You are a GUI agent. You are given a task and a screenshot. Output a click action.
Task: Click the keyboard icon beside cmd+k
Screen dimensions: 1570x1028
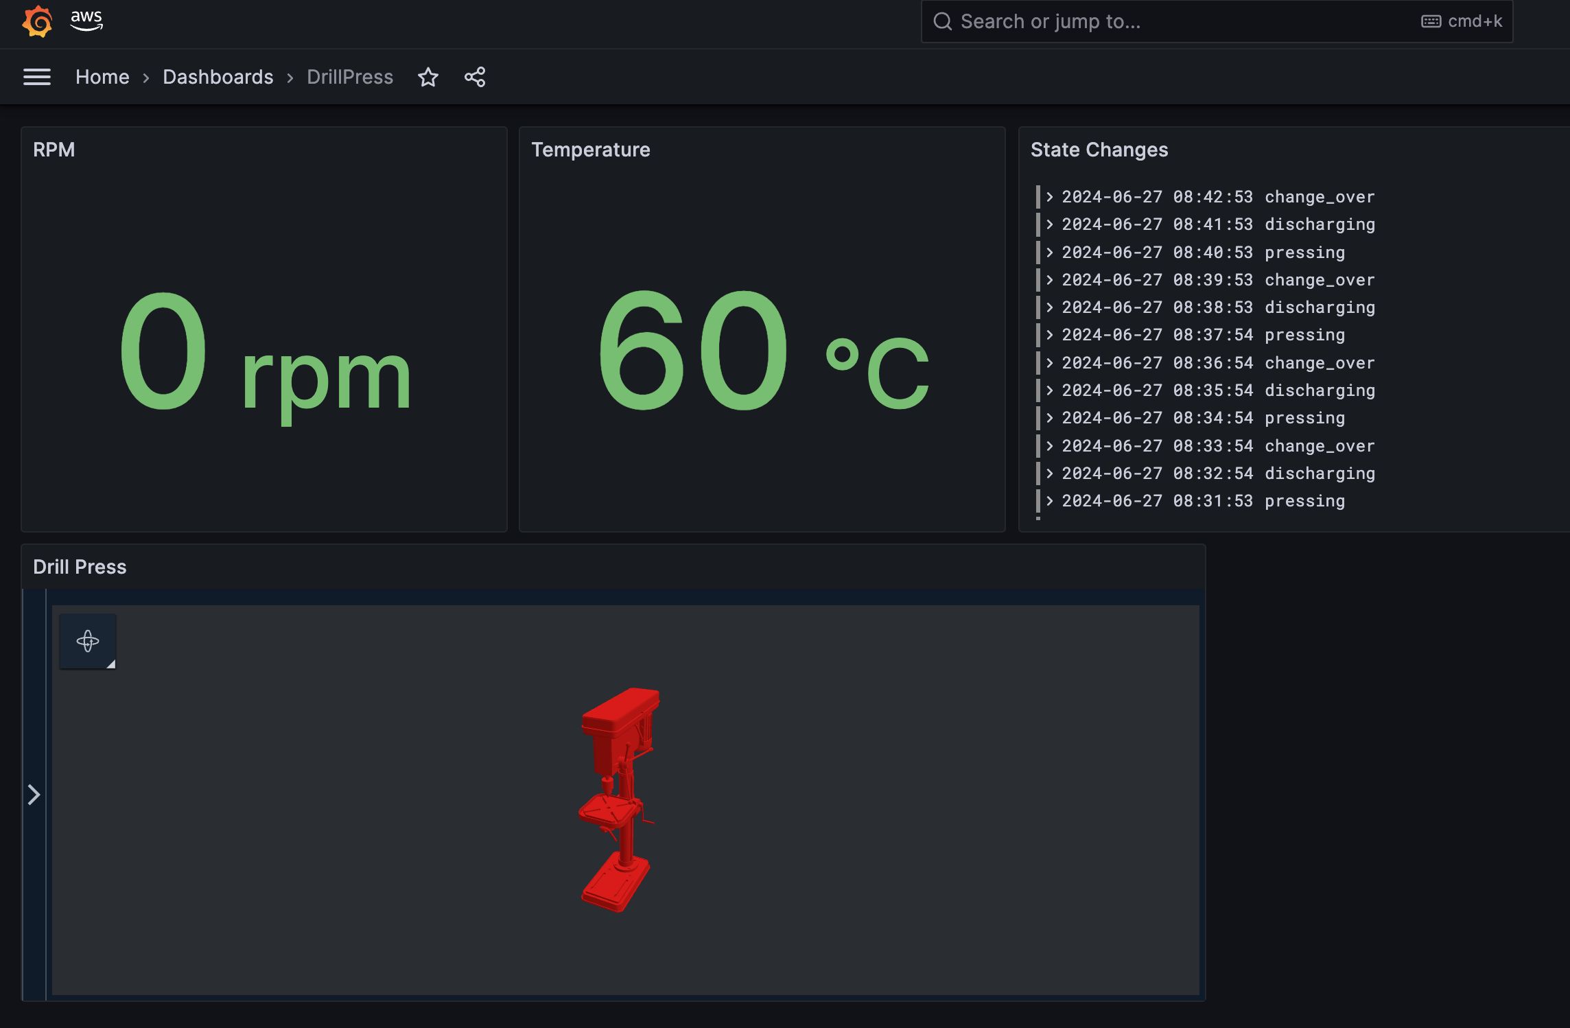tap(1429, 21)
